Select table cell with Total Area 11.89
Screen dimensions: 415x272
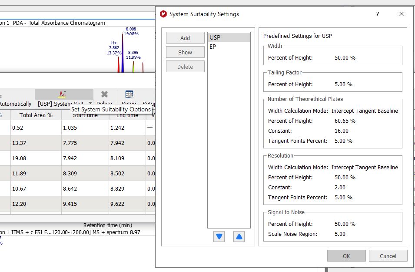coord(36,173)
